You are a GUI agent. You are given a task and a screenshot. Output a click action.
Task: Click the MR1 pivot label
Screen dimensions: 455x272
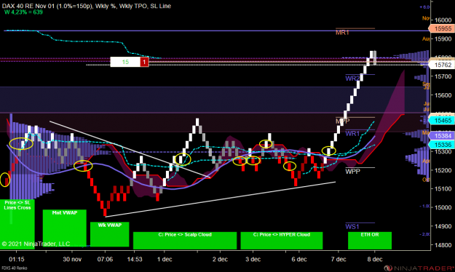[x=342, y=33]
